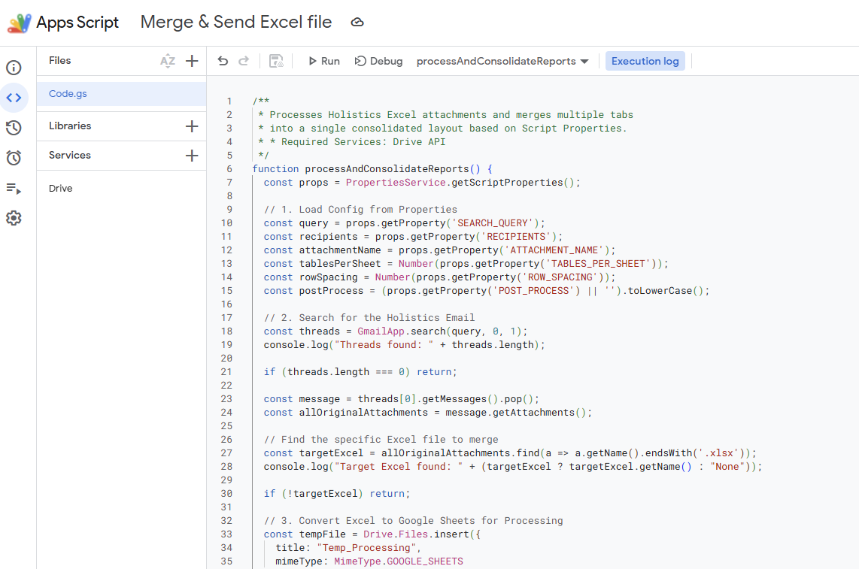The height and width of the screenshot is (569, 859).
Task: Add a library with plus button
Action: [x=192, y=126]
